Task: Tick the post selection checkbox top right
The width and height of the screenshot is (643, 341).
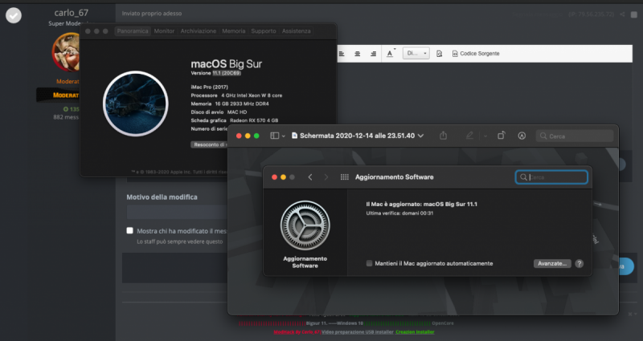Action: (x=634, y=14)
